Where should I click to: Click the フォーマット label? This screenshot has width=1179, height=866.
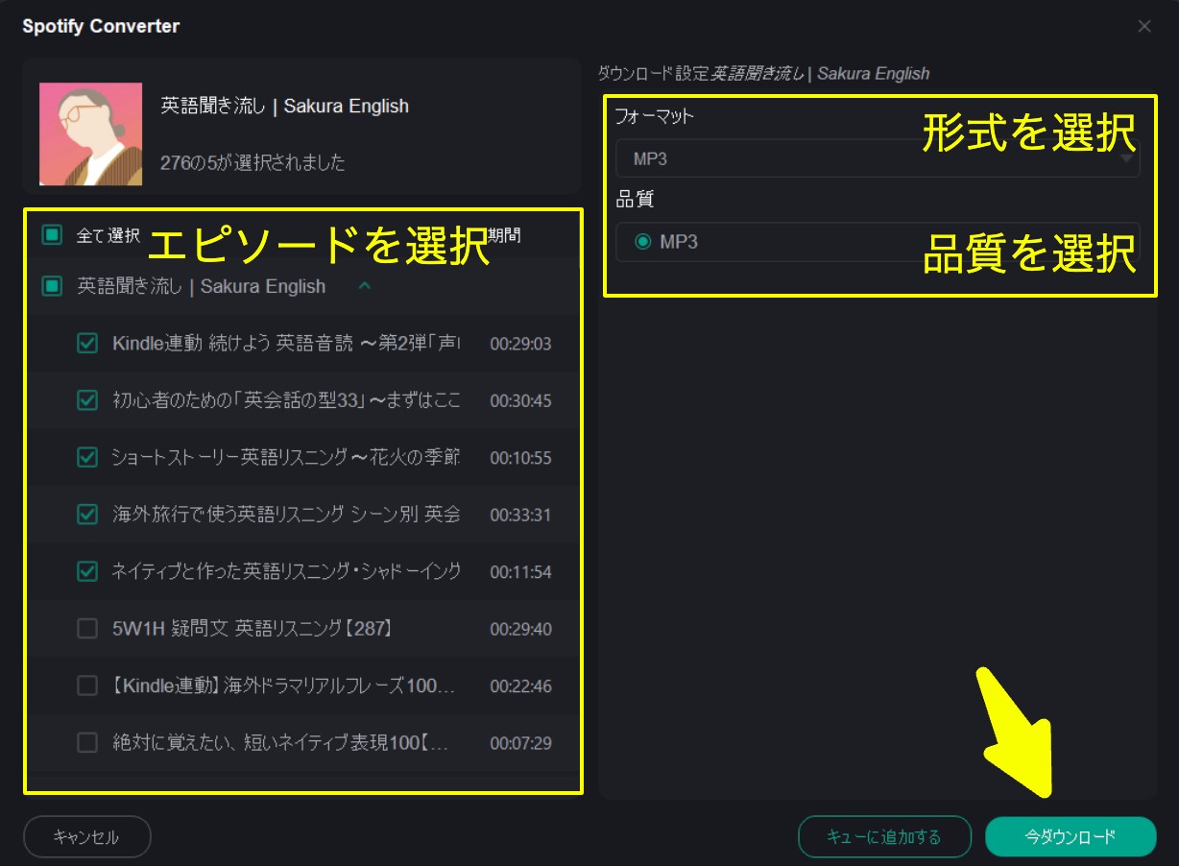click(x=654, y=117)
